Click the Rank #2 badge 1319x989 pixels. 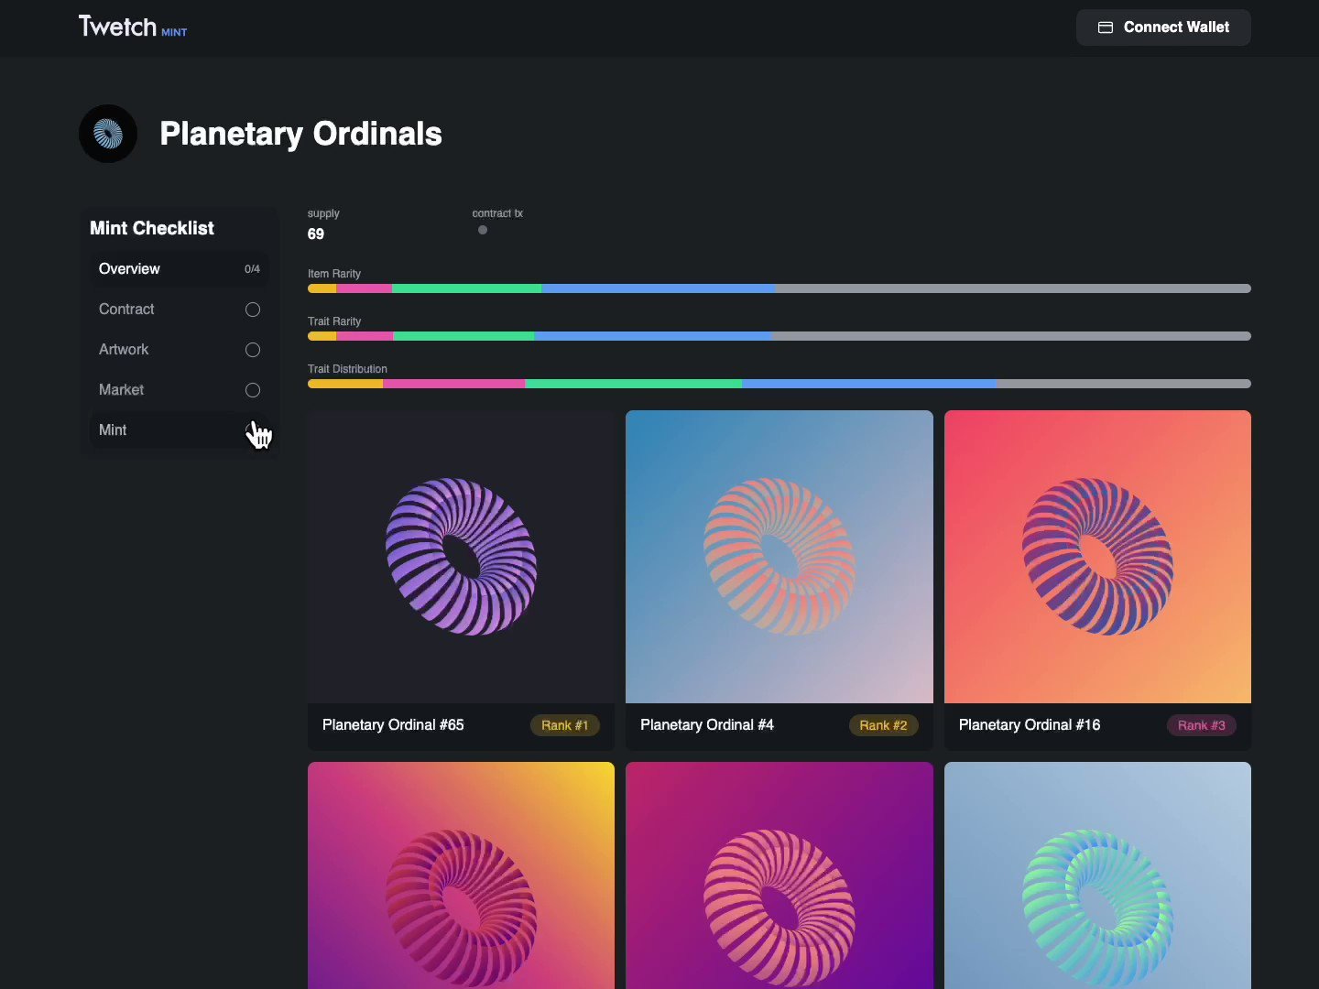pyautogui.click(x=883, y=725)
